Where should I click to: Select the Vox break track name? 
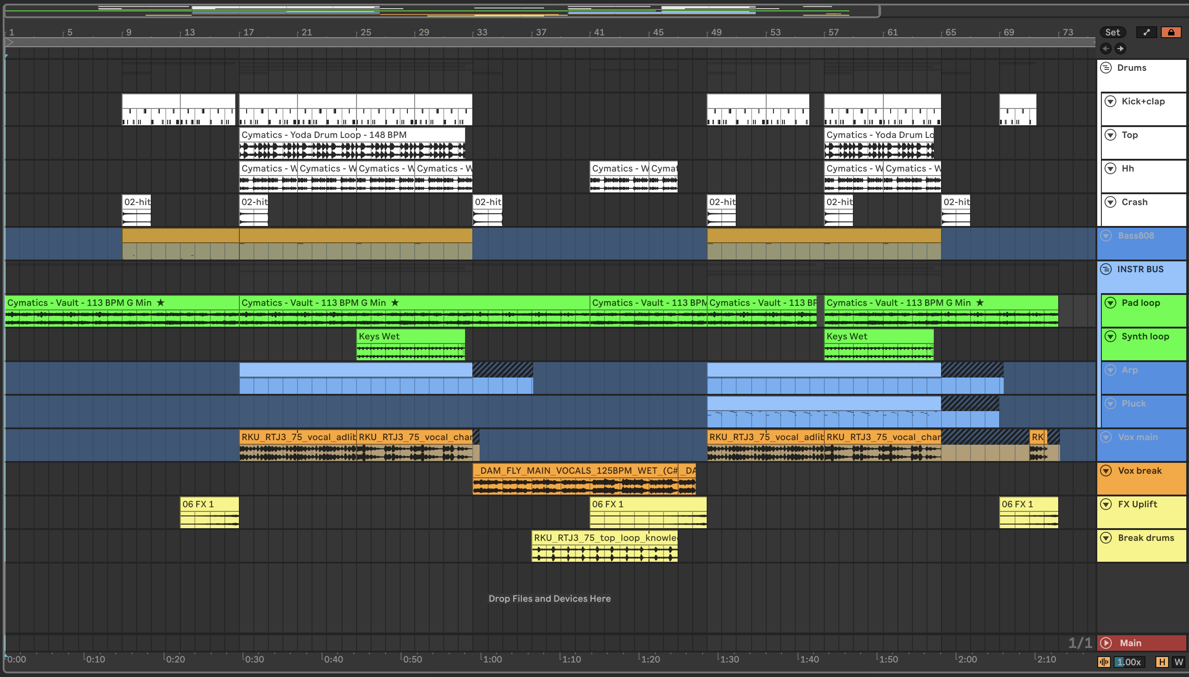[x=1139, y=471]
